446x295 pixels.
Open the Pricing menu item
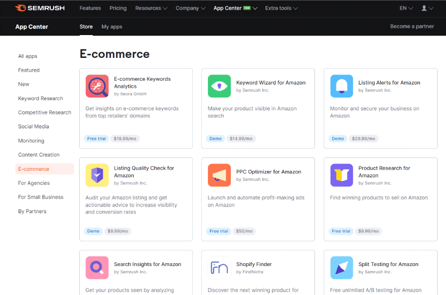pyautogui.click(x=118, y=8)
